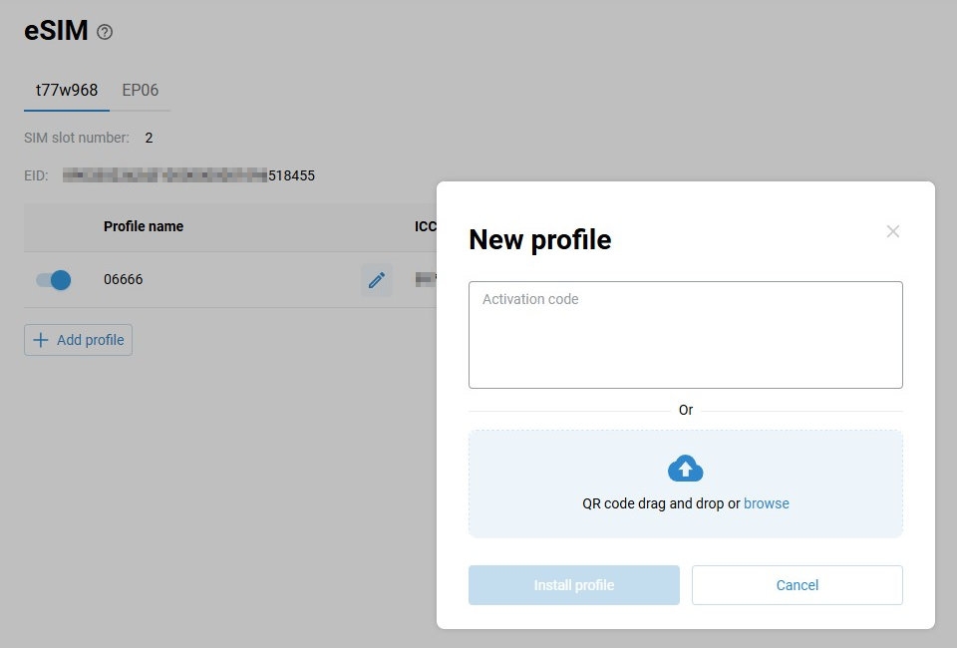This screenshot has height=648, width=957.
Task: Click the Profile name column header
Action: (x=144, y=226)
